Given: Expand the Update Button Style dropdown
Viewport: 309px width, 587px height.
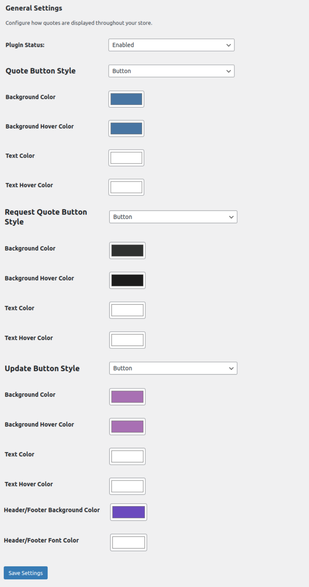Looking at the screenshot, I should coord(173,368).
